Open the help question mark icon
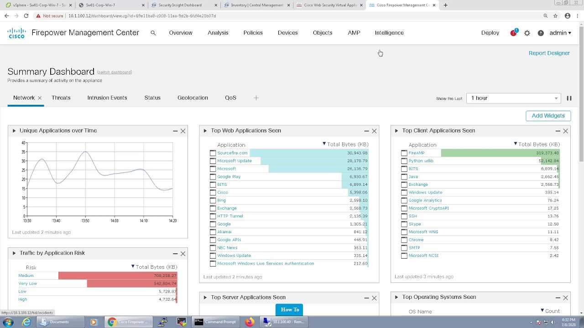Screen dimensions: 584x328 (x=541, y=33)
